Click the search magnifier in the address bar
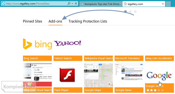The image size is (175, 94). (x=69, y=4)
